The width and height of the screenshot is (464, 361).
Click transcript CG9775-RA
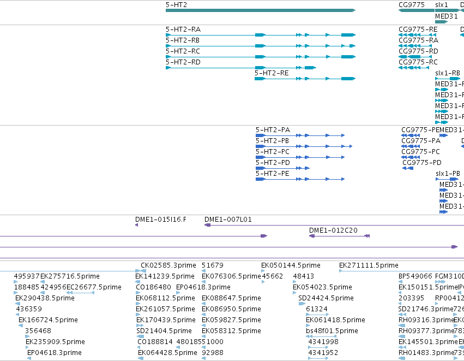click(418, 40)
